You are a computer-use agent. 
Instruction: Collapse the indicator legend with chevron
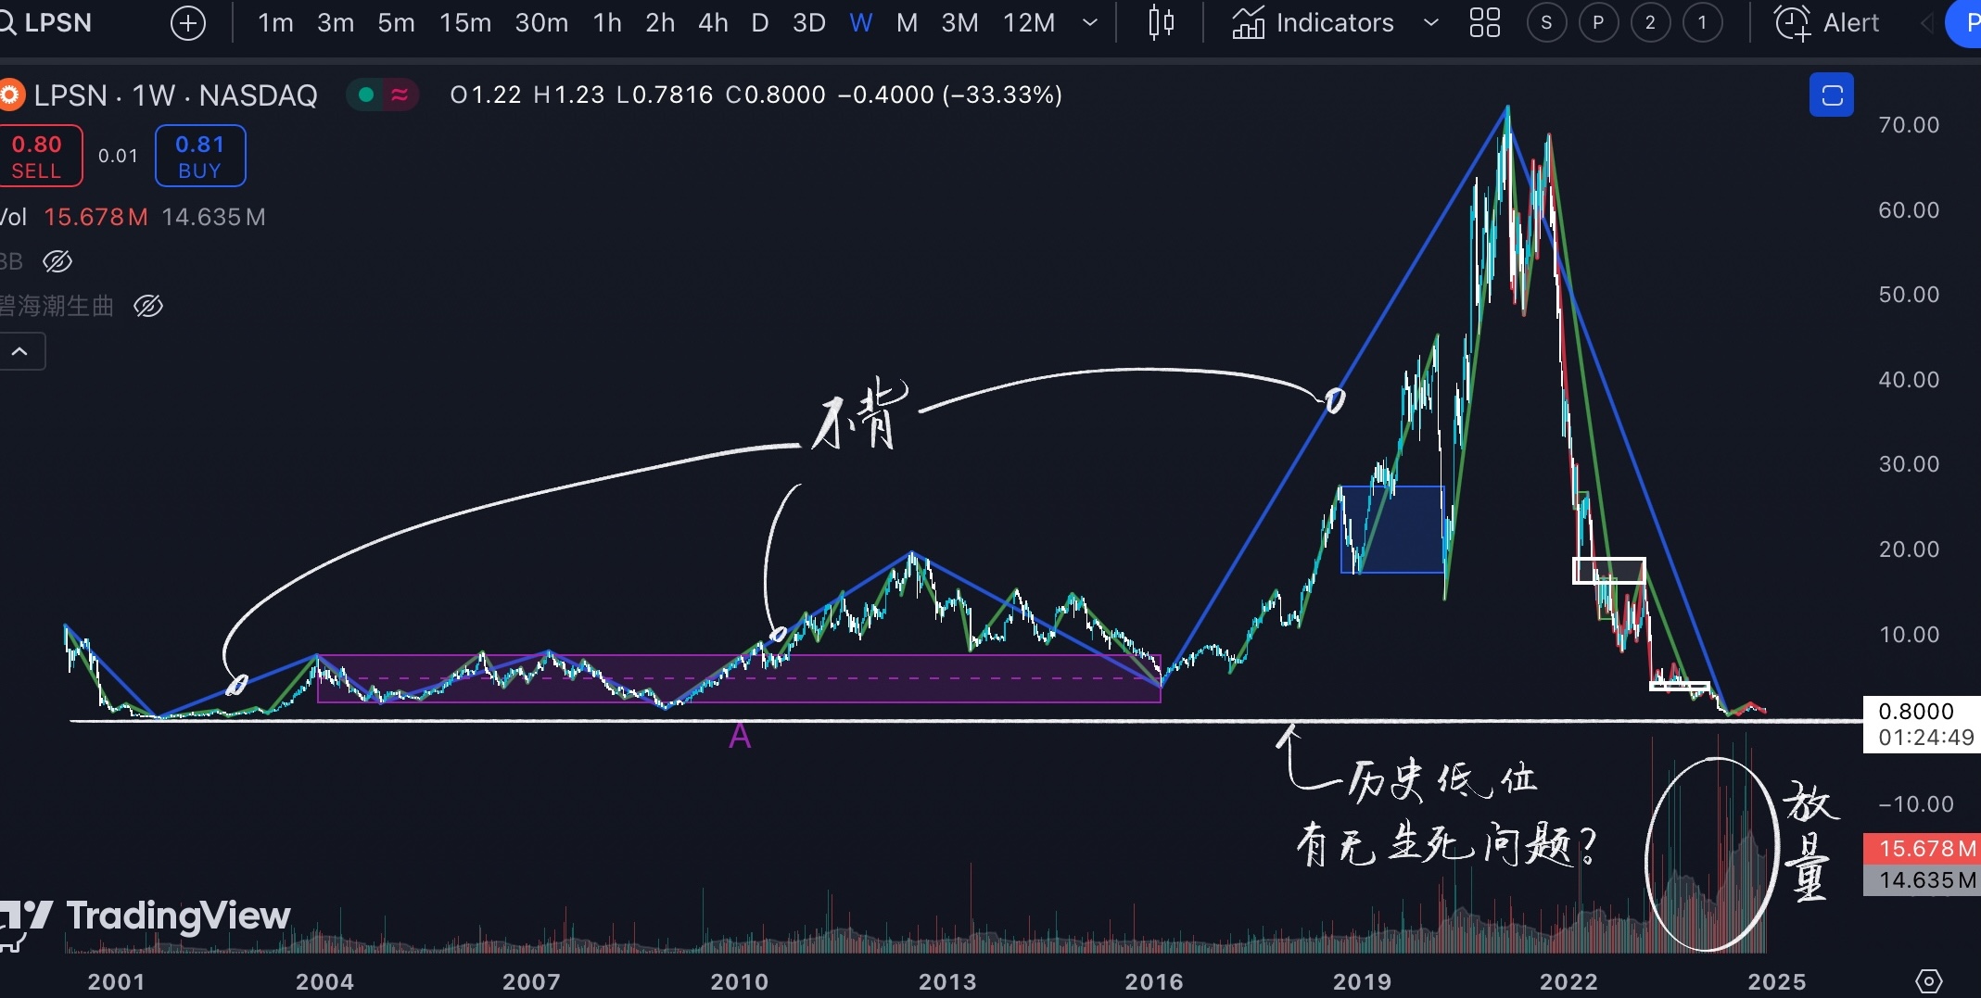tap(20, 352)
